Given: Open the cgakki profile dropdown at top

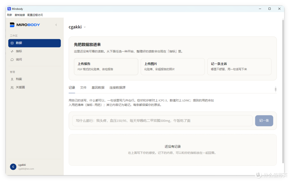Looking at the screenshot, I should tap(77, 27).
